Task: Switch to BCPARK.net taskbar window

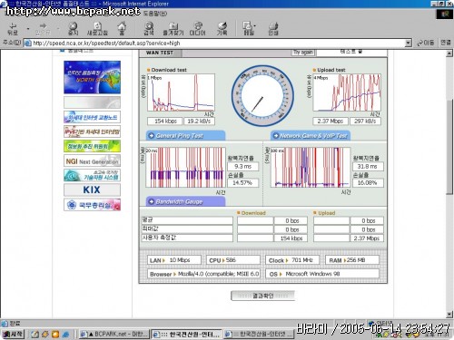Action: click(114, 334)
